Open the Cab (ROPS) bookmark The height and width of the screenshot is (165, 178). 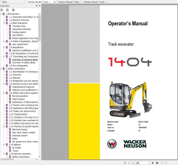[x=18, y=35]
